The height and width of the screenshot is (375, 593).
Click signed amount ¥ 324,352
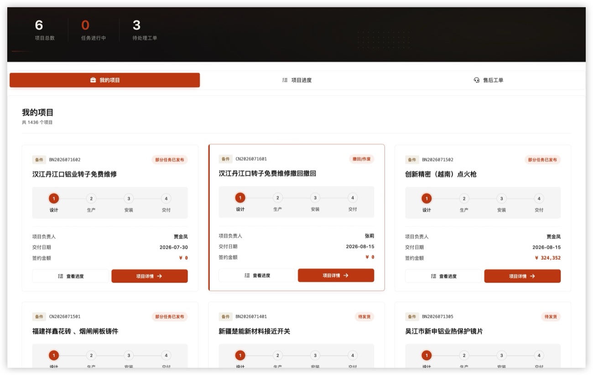[548, 258]
